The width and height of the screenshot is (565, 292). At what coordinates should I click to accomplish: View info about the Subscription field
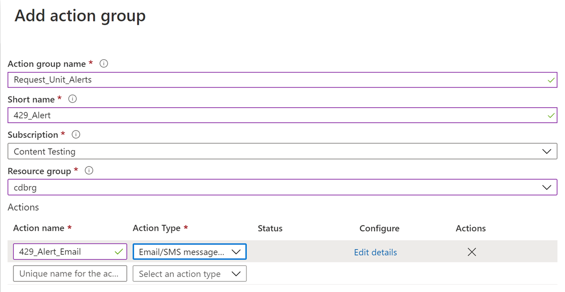(x=75, y=134)
